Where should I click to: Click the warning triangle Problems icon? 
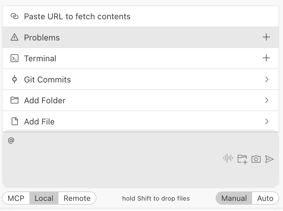pyautogui.click(x=14, y=38)
